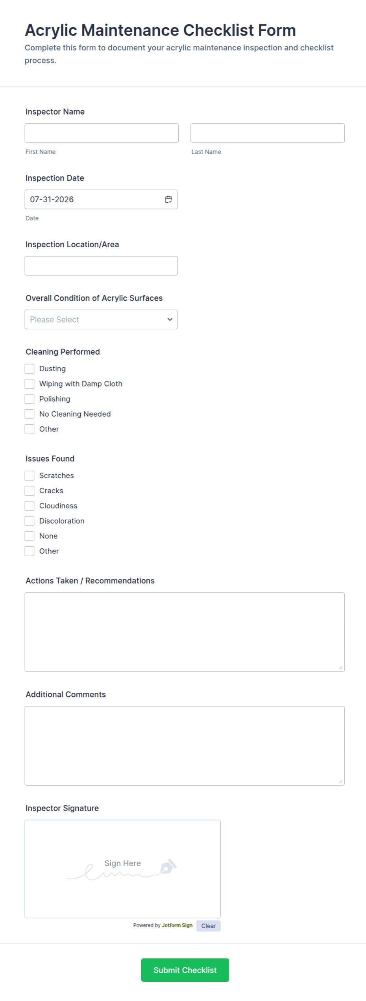This screenshot has width=366, height=1001.
Task: Enable the Polishing checkbox
Action: point(30,399)
